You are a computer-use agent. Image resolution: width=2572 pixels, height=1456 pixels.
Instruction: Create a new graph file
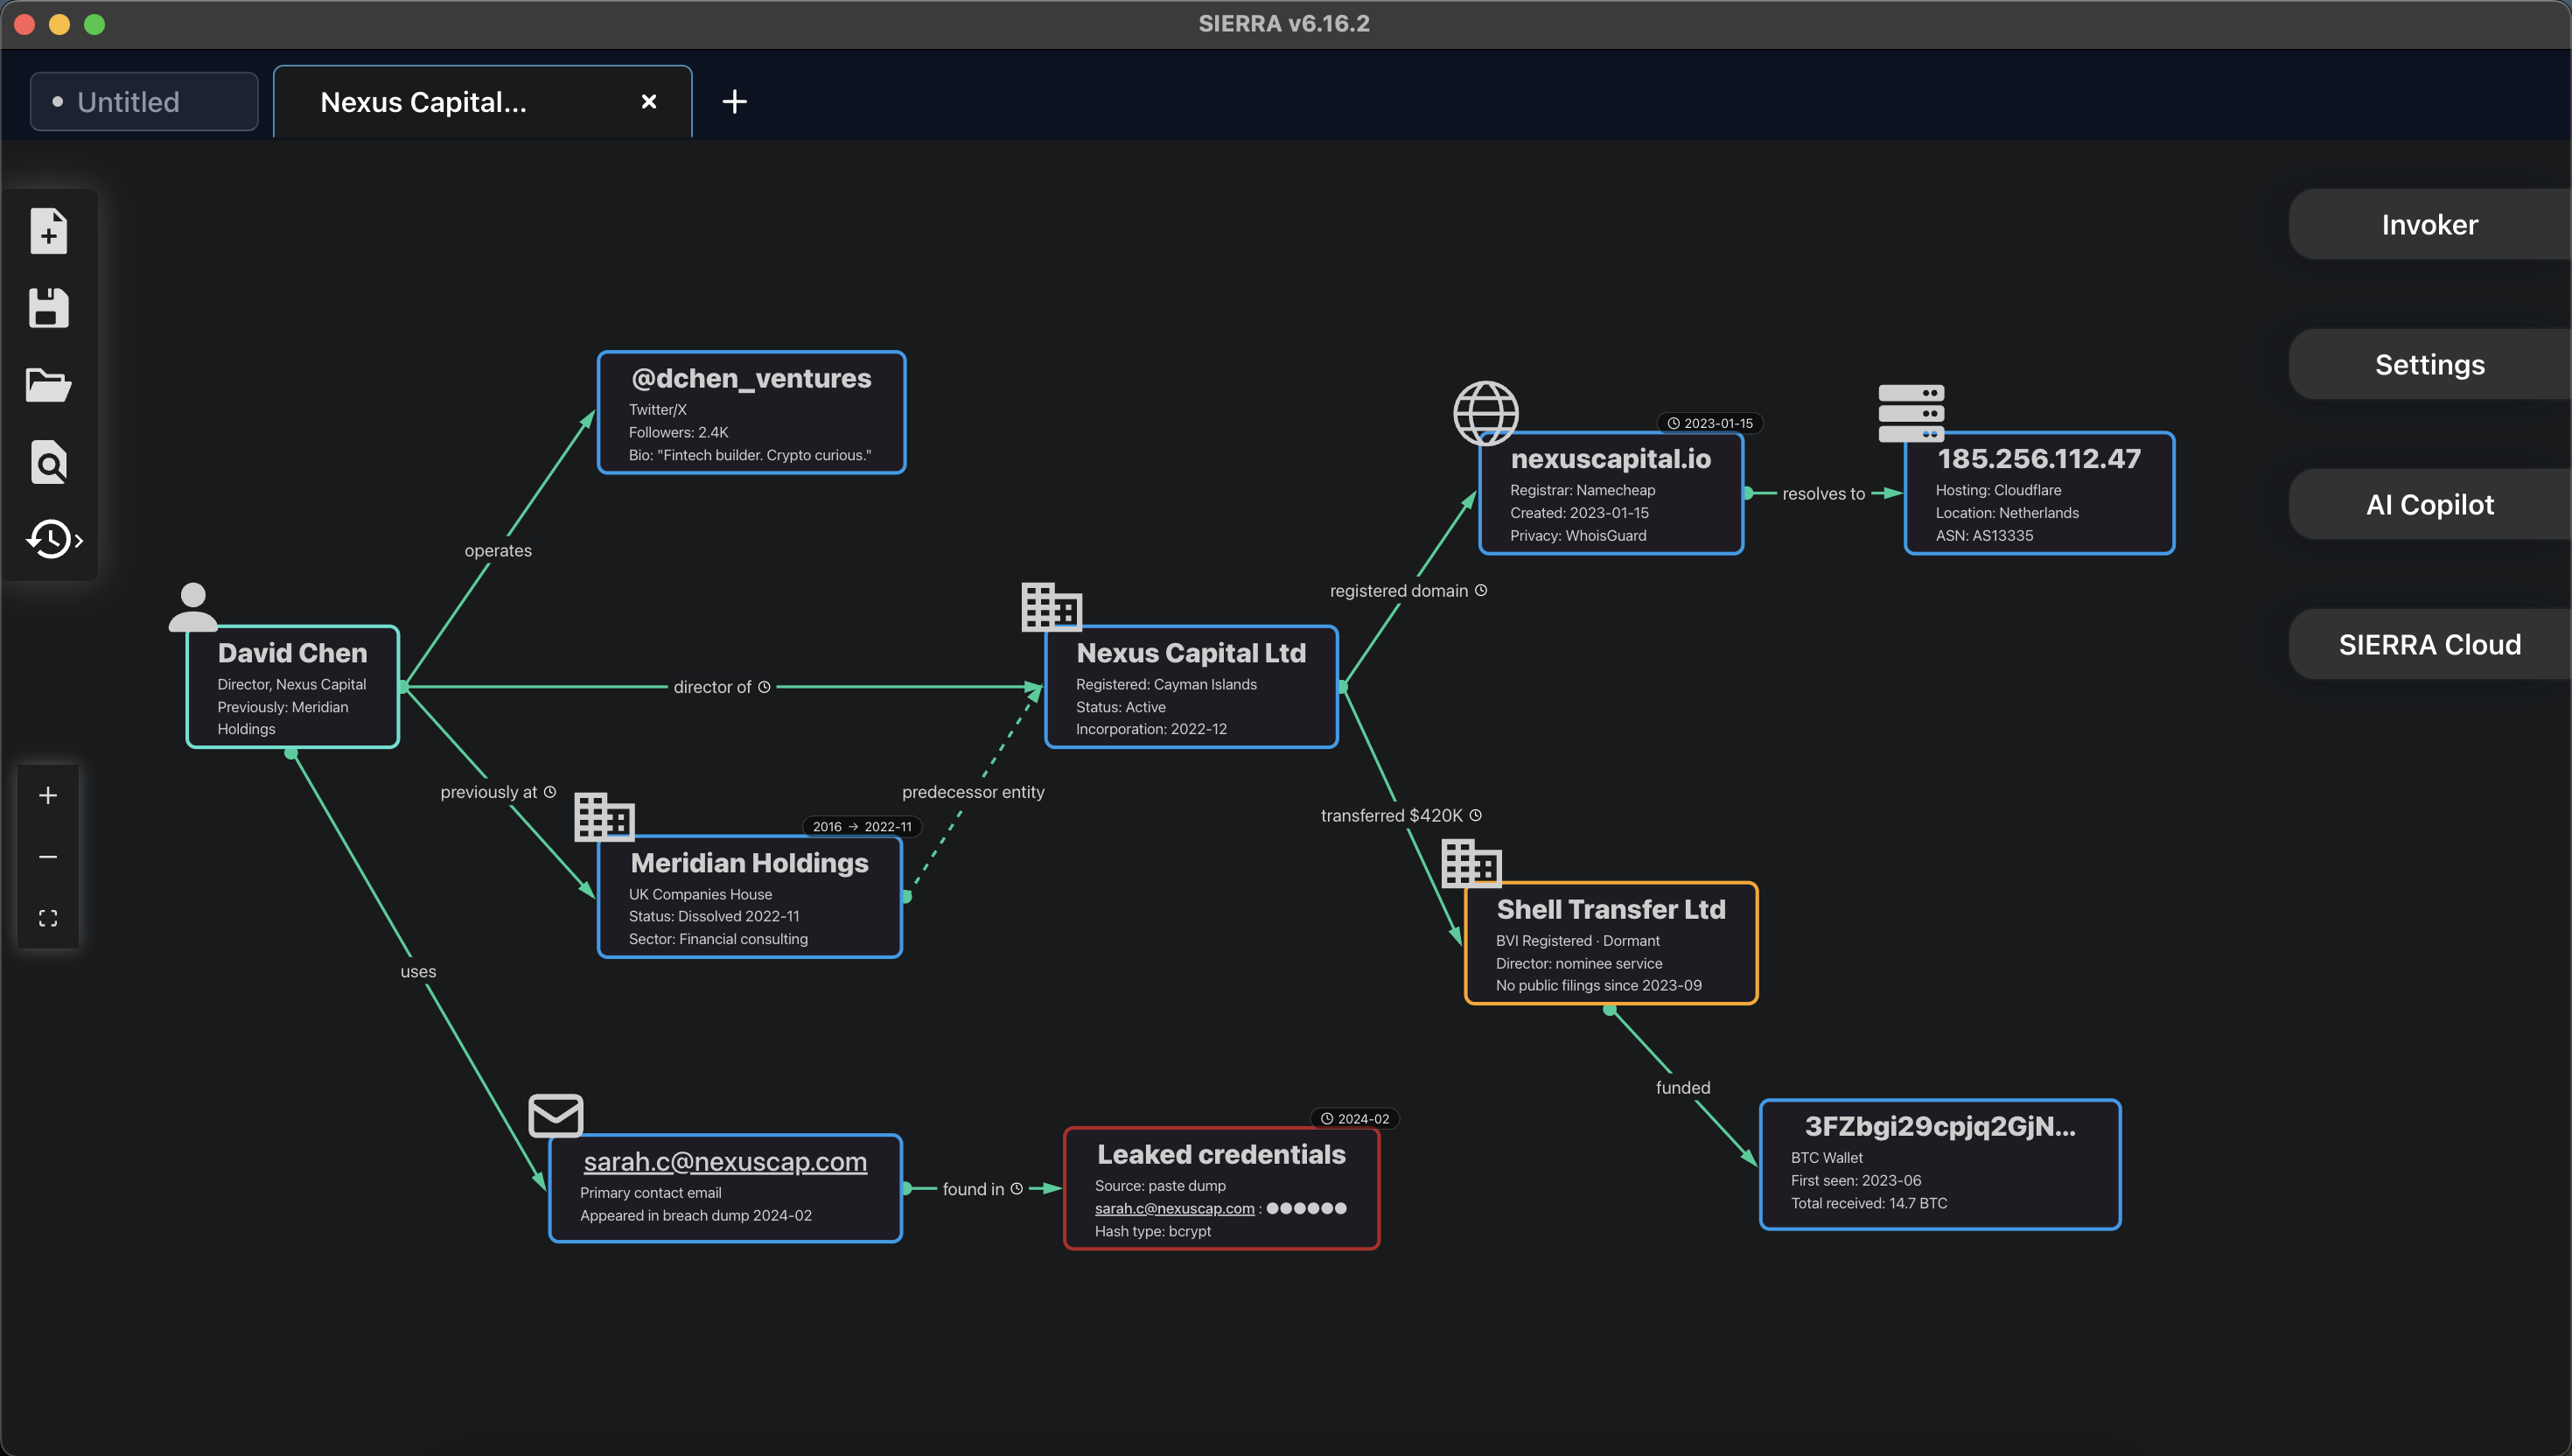click(48, 231)
